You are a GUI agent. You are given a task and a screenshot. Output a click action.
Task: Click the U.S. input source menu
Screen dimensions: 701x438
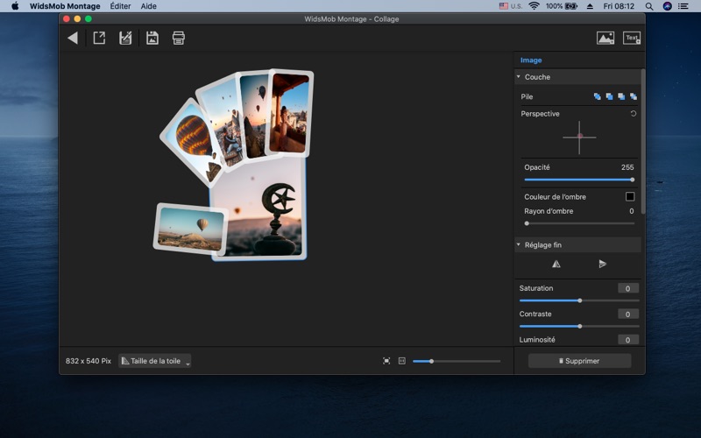click(511, 6)
